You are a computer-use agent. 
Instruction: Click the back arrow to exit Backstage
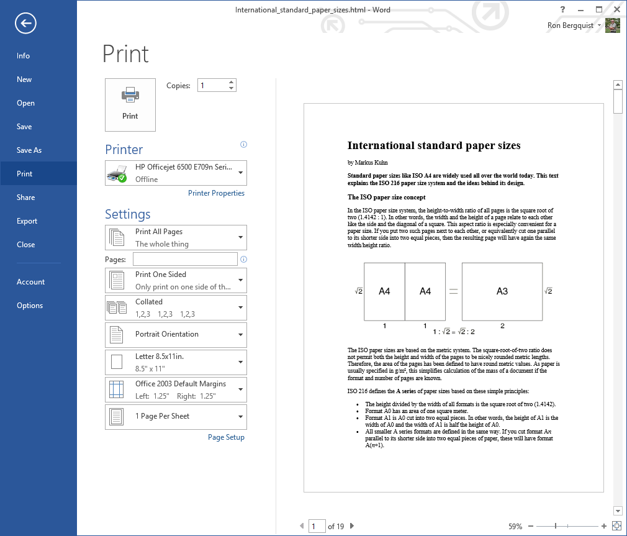pos(26,24)
